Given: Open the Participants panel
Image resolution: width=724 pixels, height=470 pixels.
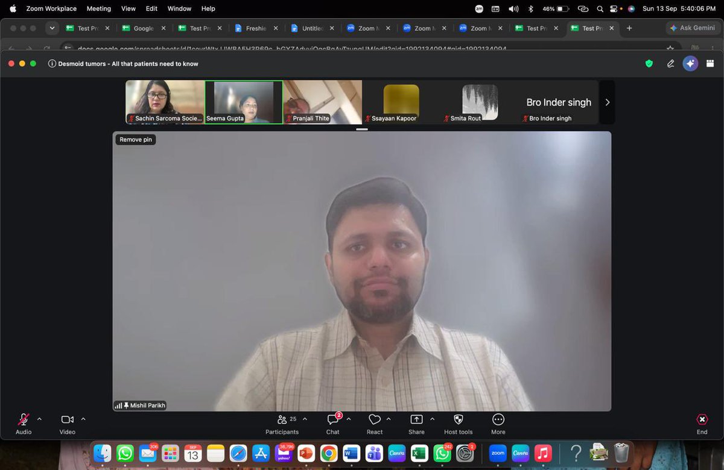Looking at the screenshot, I should (282, 424).
